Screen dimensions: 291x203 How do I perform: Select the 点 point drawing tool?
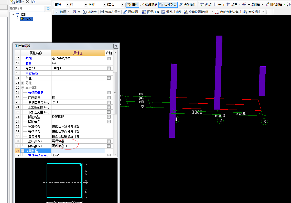(77, 12)
